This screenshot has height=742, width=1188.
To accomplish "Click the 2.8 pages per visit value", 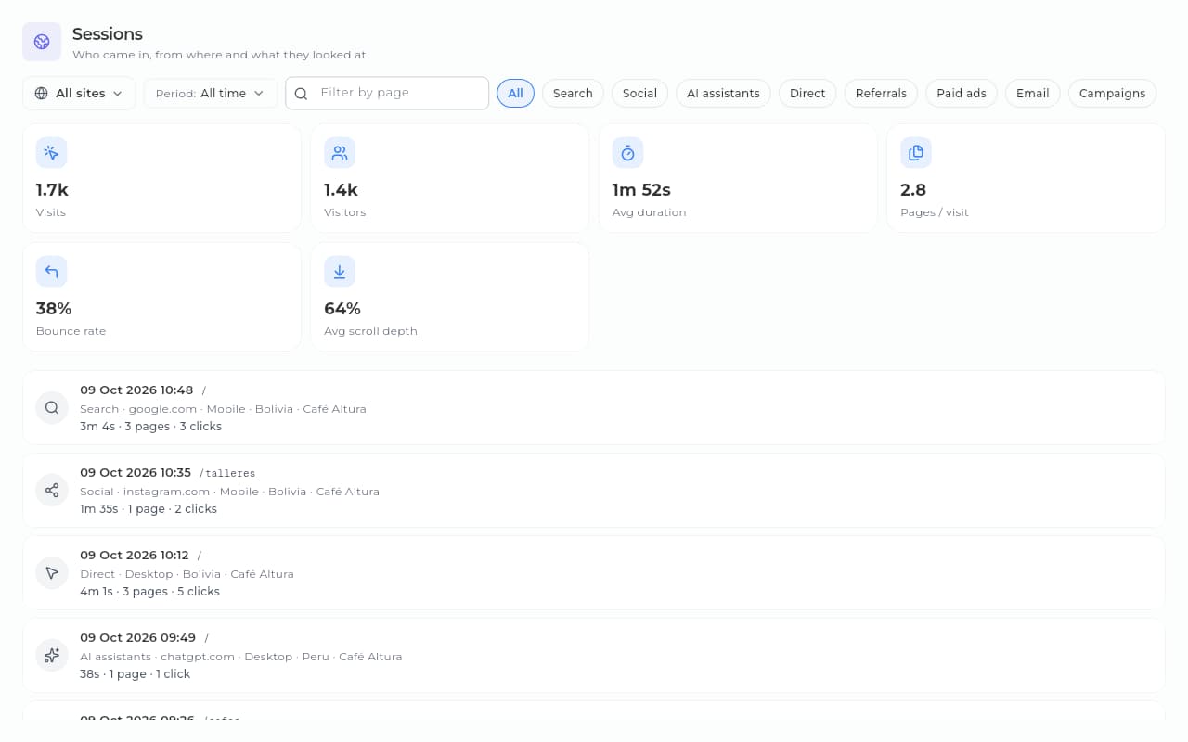I will tap(913, 190).
